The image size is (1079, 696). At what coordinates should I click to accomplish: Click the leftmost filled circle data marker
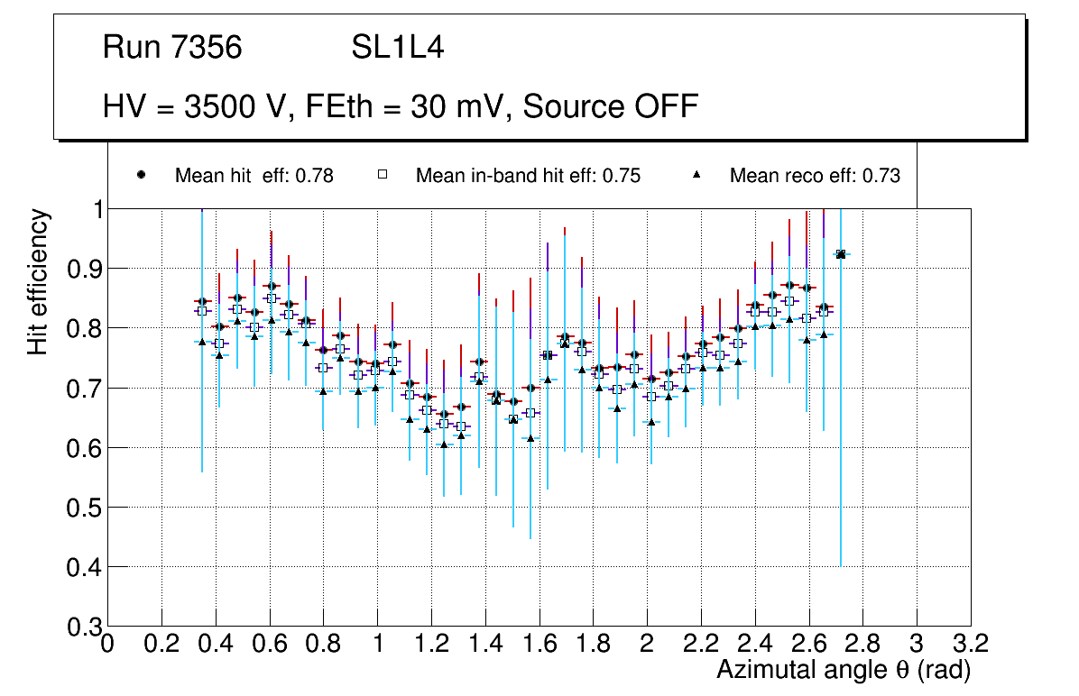point(202,301)
